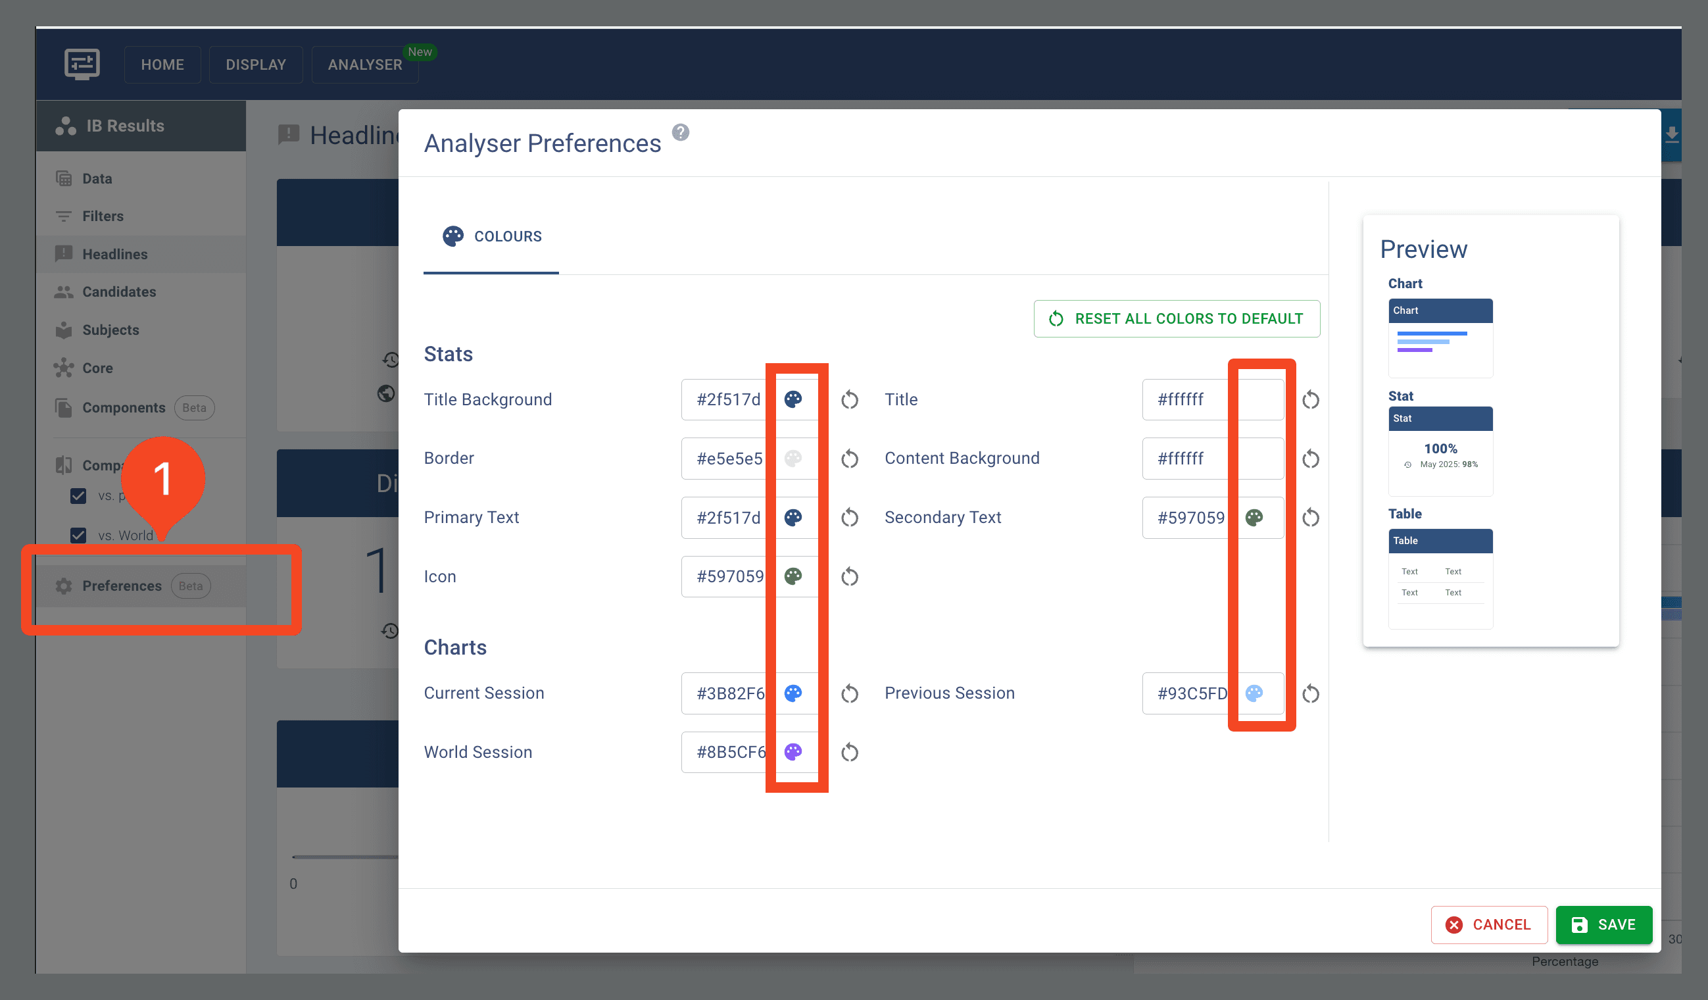Open the World Session colour palette picker

click(x=793, y=752)
